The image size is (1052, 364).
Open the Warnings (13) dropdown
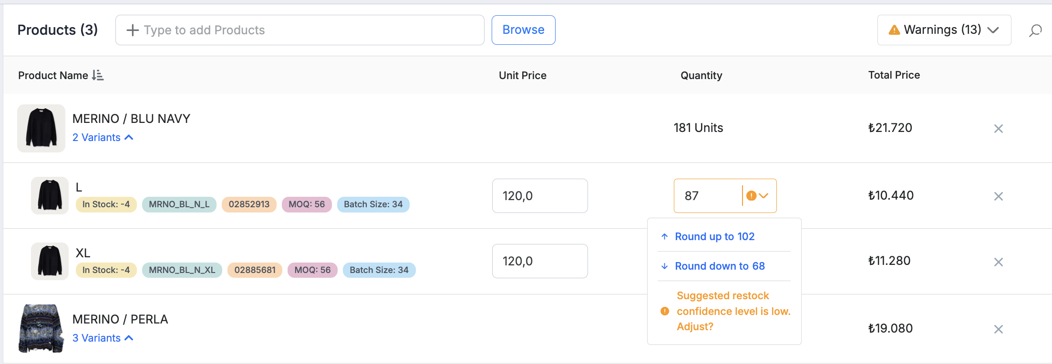coord(944,30)
